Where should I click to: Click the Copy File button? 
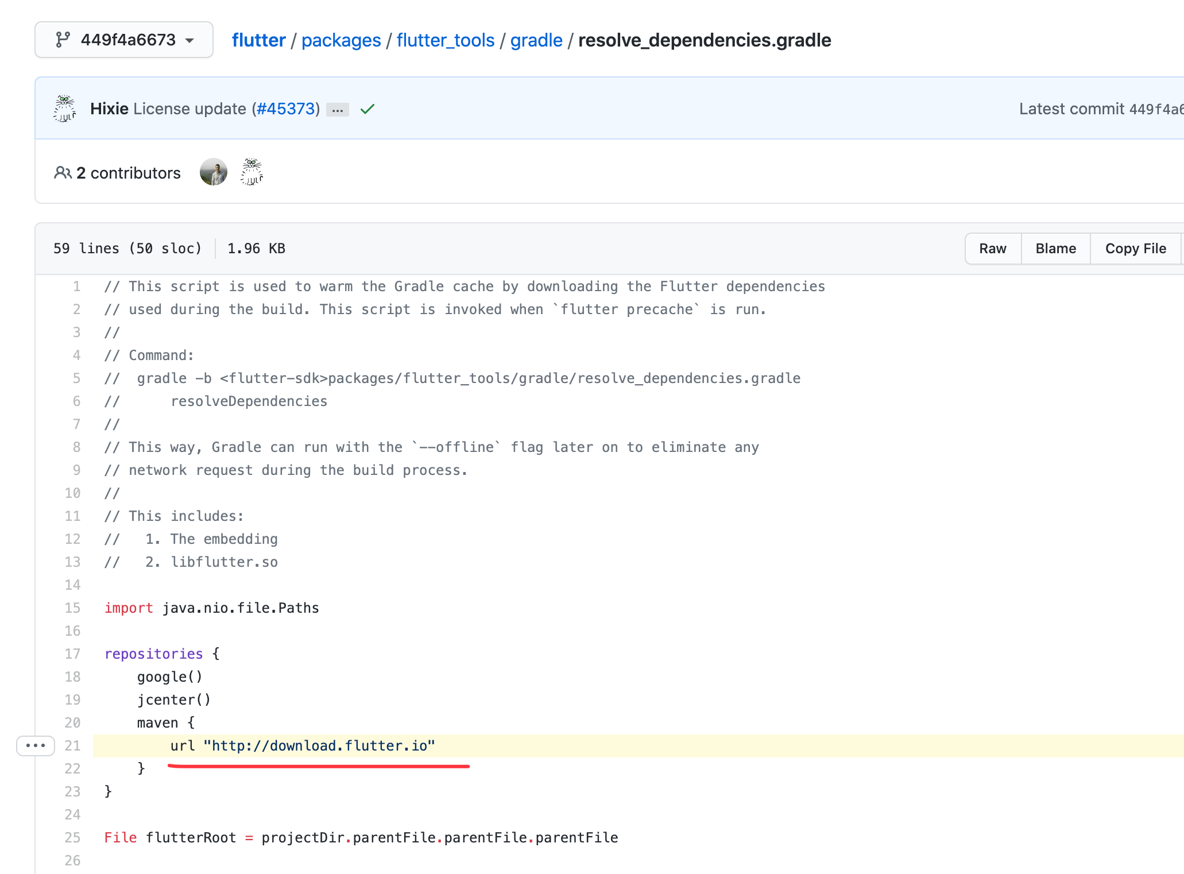point(1135,249)
